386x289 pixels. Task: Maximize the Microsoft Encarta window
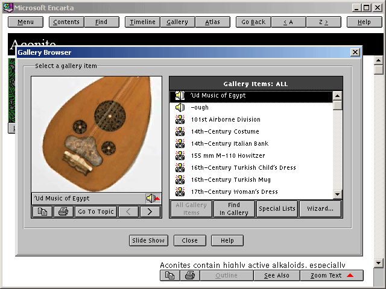click(x=366, y=8)
